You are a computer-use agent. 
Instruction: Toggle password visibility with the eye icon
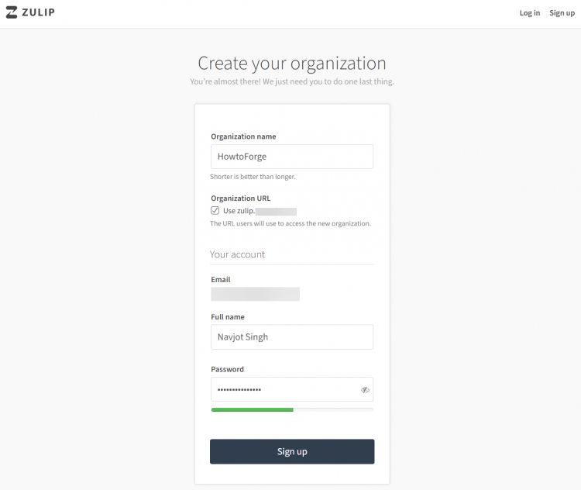365,390
